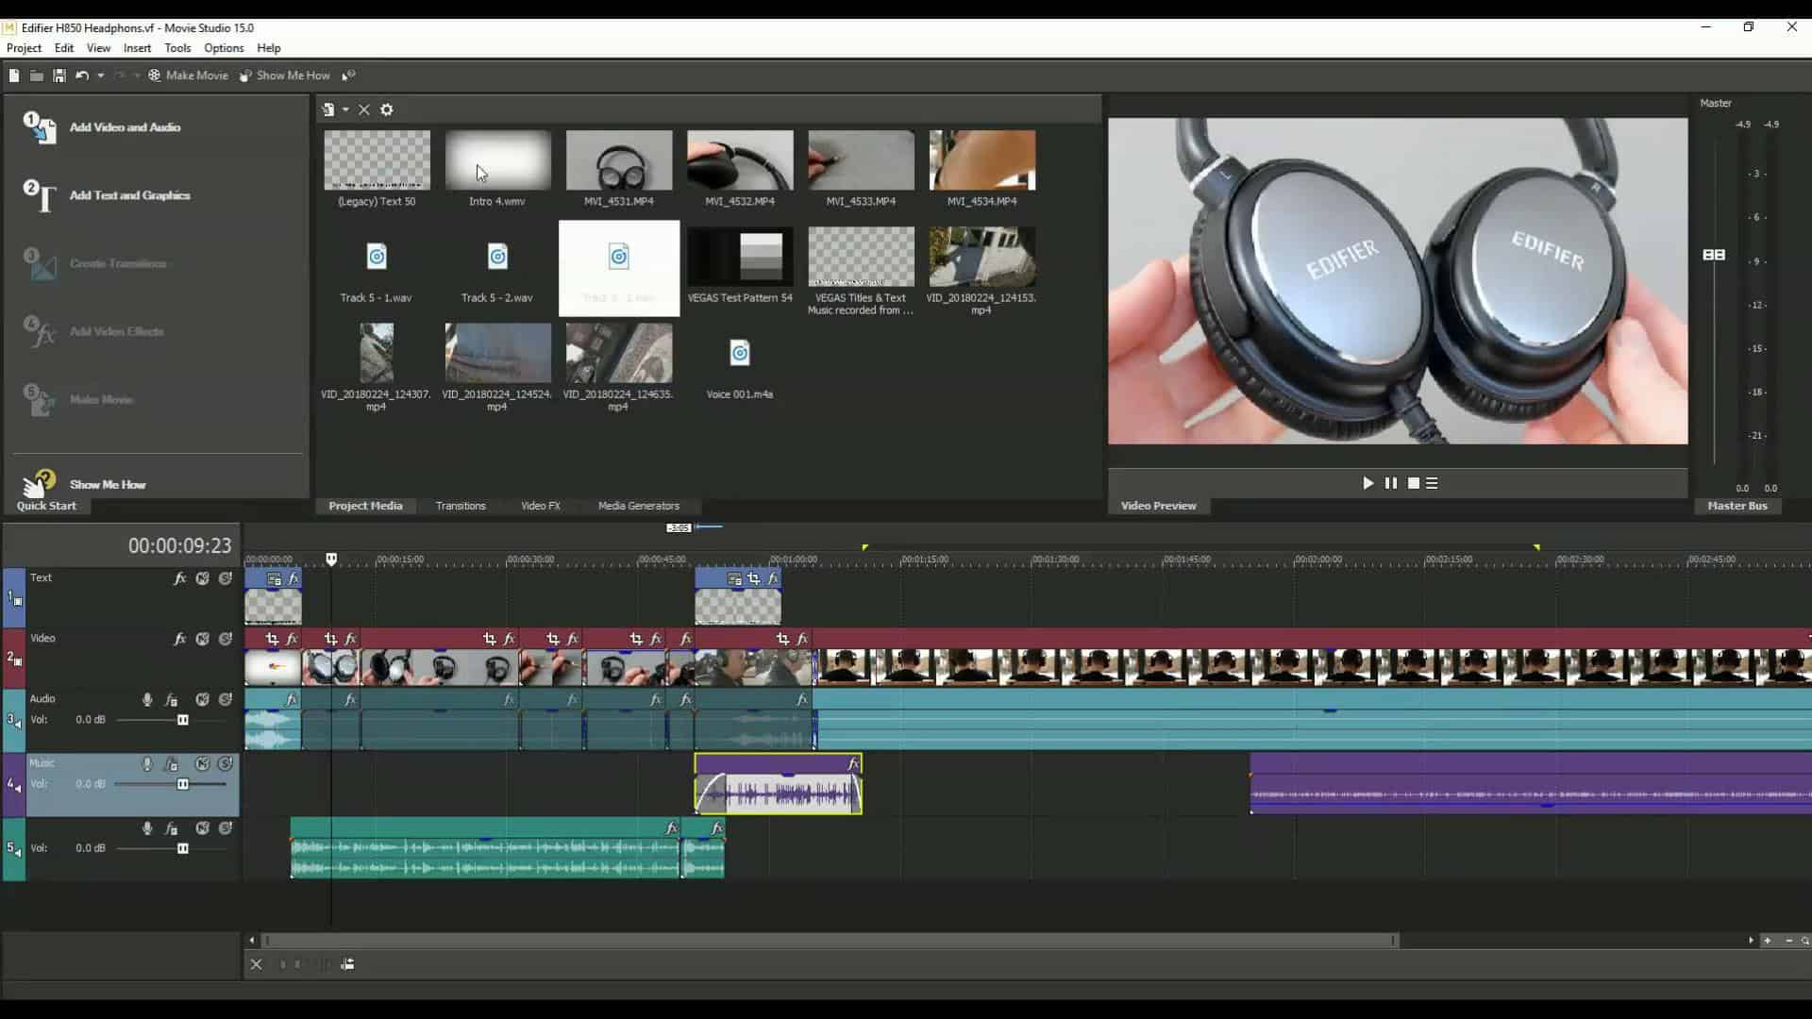
Task: Click the Make Movie toolbar button
Action: (x=188, y=75)
